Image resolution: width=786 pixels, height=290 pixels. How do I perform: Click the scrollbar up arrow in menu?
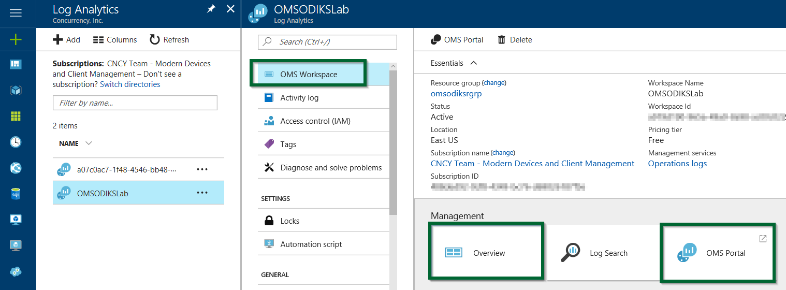pyautogui.click(x=394, y=66)
